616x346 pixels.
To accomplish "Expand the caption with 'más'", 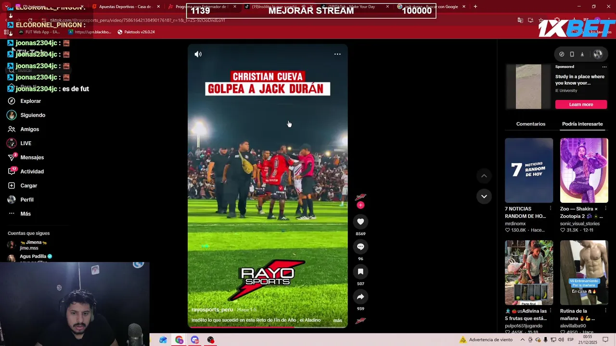I will (338, 321).
